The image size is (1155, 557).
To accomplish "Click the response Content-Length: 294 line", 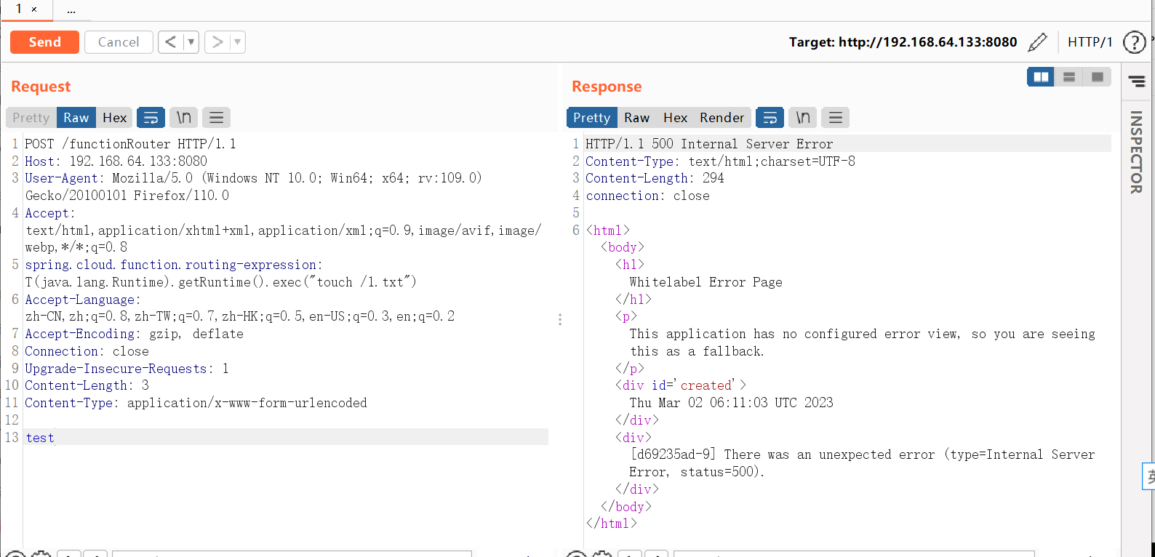I will pos(655,178).
